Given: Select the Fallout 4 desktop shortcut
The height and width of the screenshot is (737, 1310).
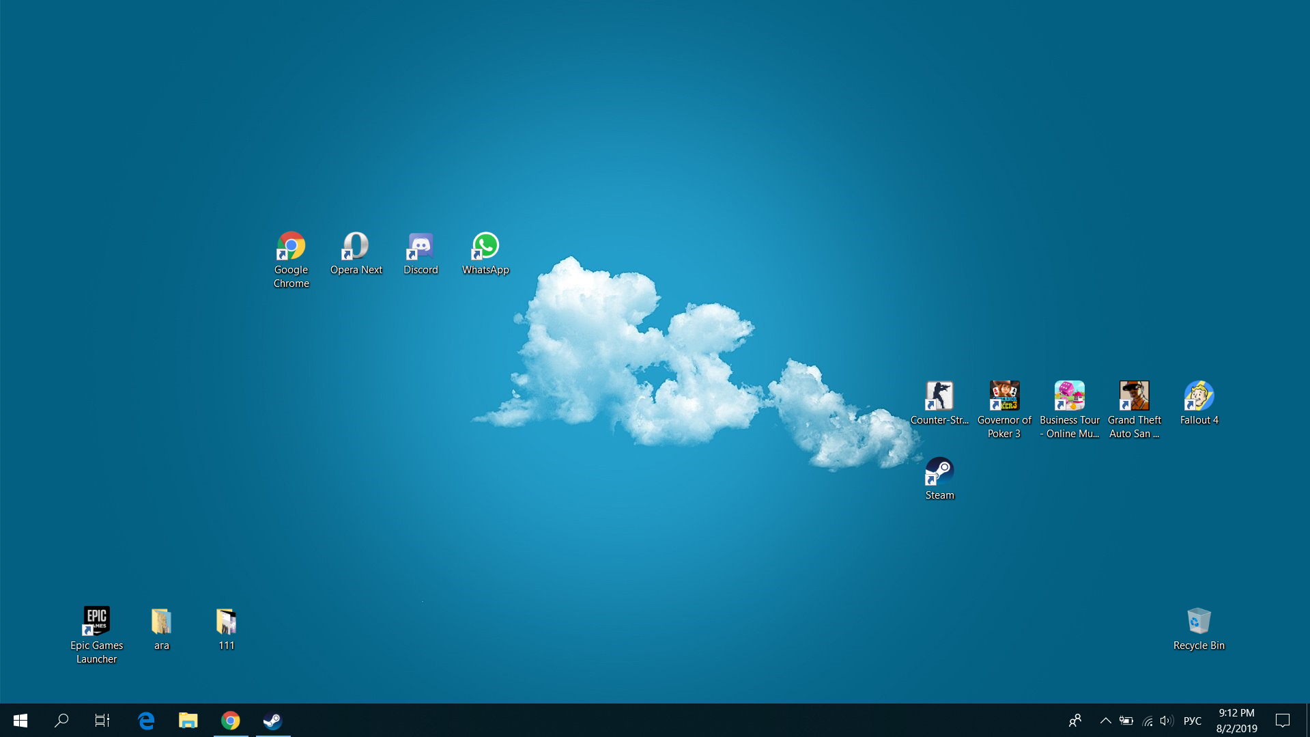Looking at the screenshot, I should coord(1199,404).
